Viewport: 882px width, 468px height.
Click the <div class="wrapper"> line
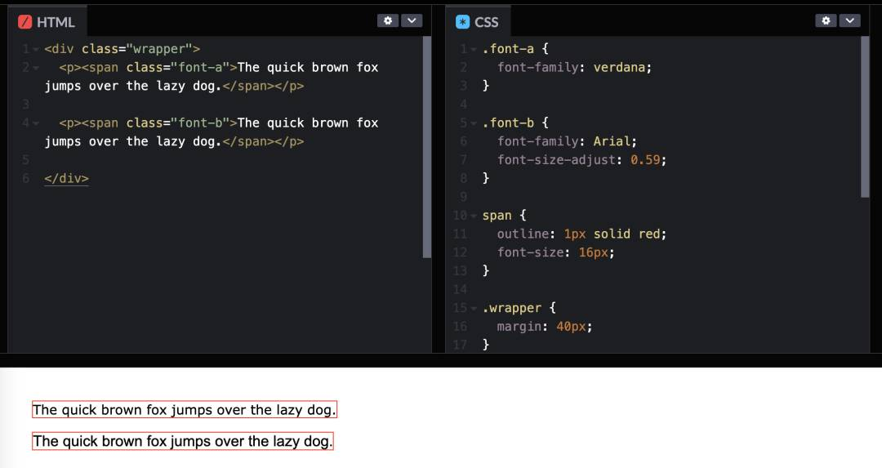[122, 49]
